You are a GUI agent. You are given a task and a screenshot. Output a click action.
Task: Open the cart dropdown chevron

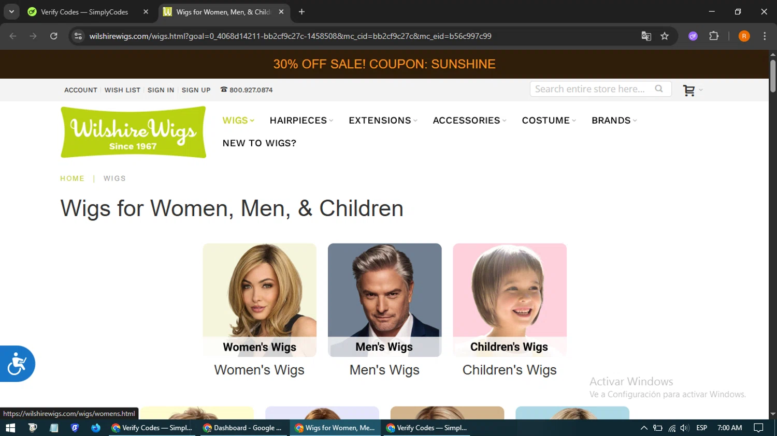tap(701, 90)
